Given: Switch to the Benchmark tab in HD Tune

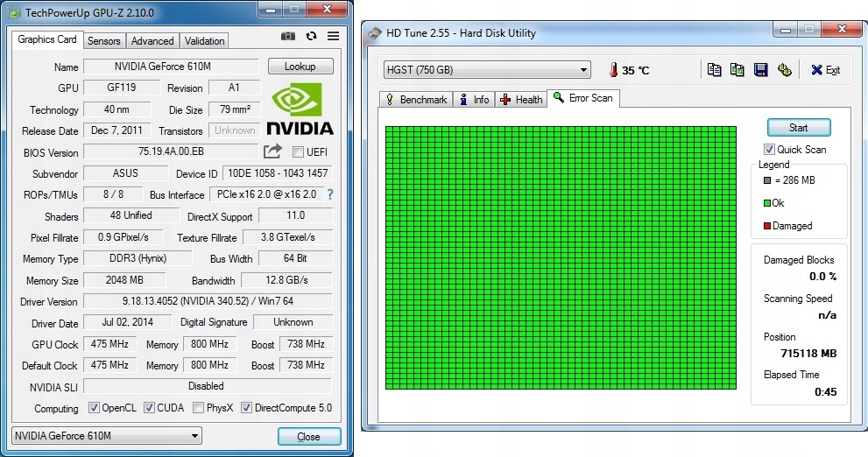Looking at the screenshot, I should (416, 100).
